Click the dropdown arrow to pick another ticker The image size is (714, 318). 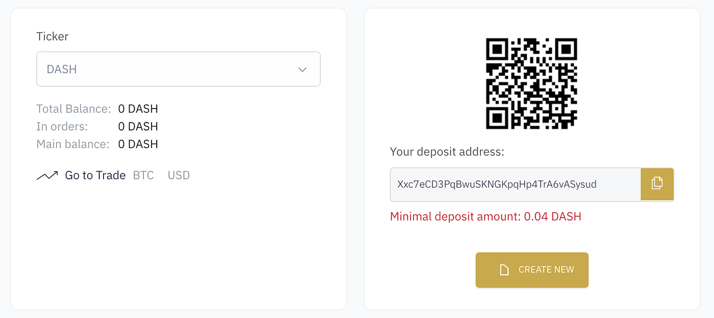pos(302,69)
